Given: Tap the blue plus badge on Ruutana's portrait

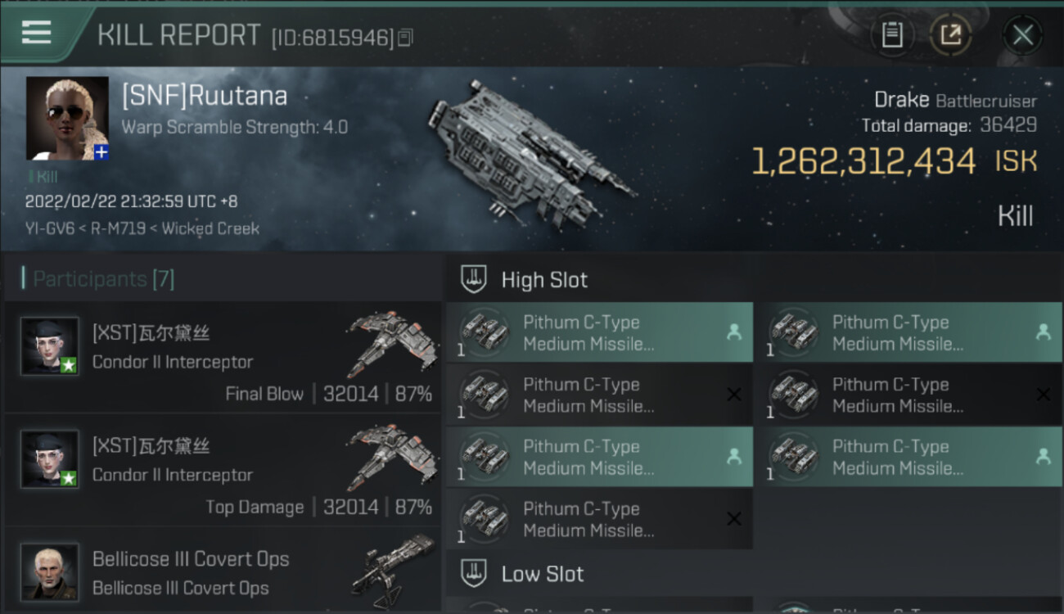Looking at the screenshot, I should (x=101, y=152).
